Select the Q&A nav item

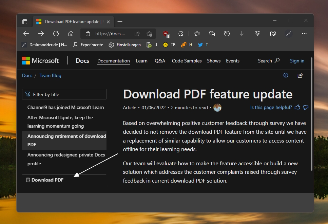160,61
